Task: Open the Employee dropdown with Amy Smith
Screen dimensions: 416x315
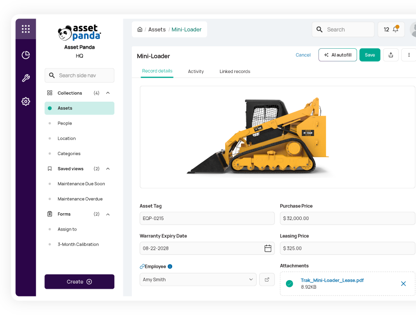Action: [x=198, y=280]
